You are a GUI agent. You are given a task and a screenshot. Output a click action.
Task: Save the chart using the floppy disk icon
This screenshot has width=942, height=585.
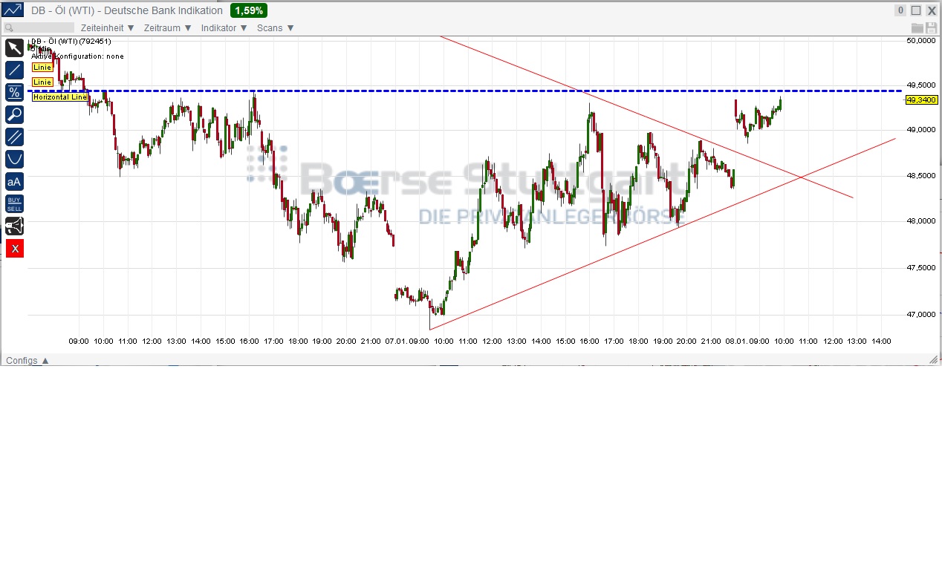(x=931, y=27)
